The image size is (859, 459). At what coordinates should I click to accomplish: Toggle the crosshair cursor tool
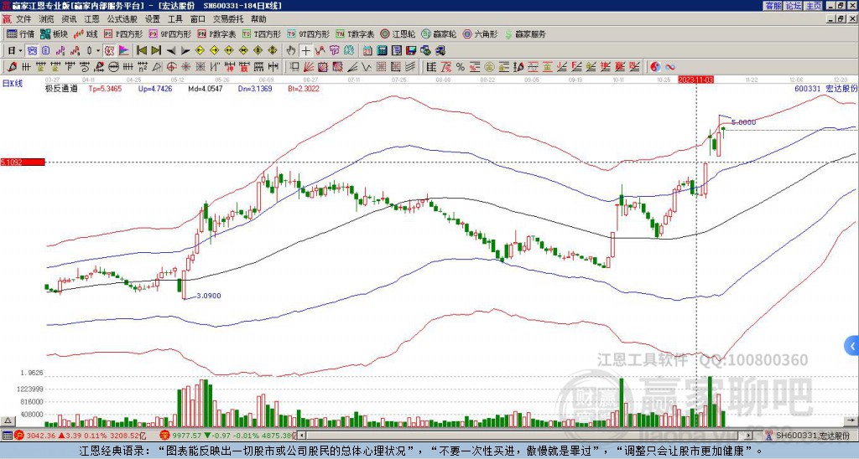(305, 51)
